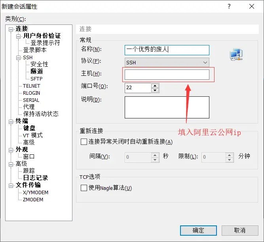
Task: Enable 使用Nagle算法 checkbox
Action: [x=84, y=188]
